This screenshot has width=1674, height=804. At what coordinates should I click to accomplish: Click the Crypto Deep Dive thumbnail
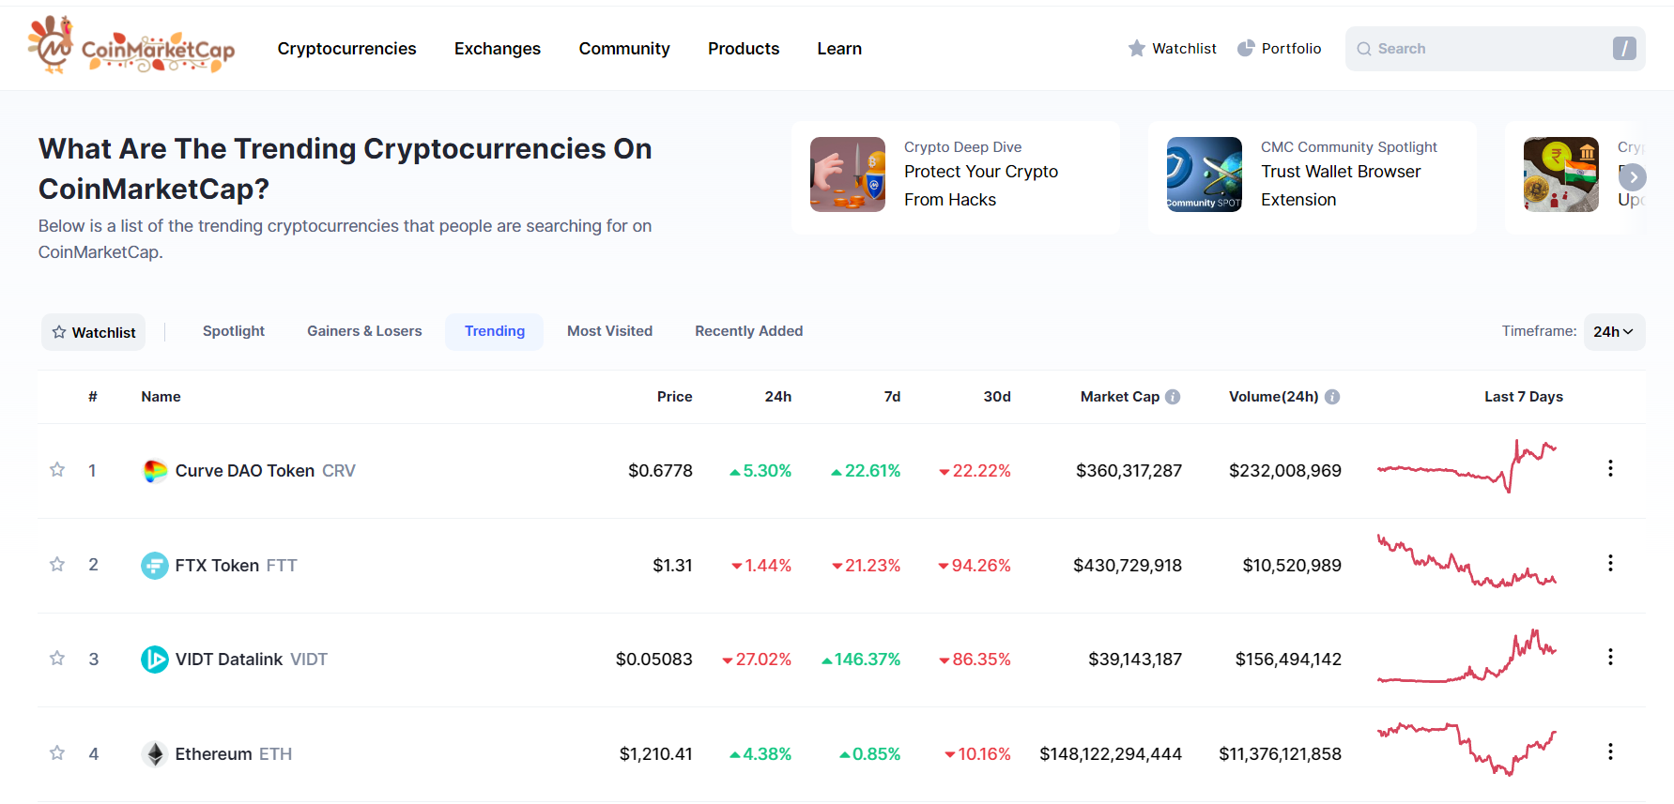[848, 174]
